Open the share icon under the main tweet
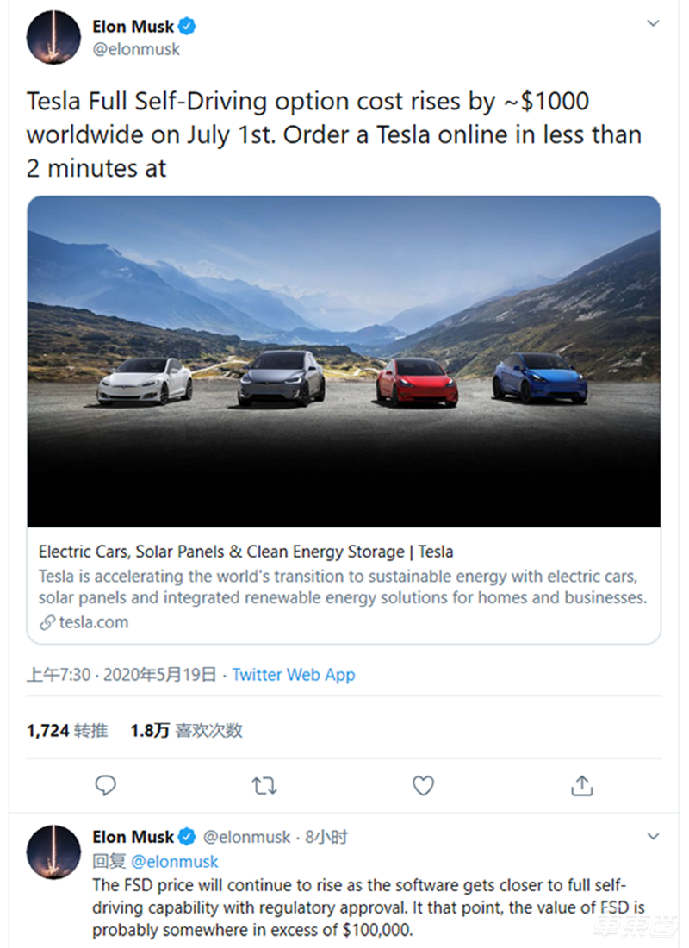This screenshot has width=689, height=948. click(x=581, y=785)
